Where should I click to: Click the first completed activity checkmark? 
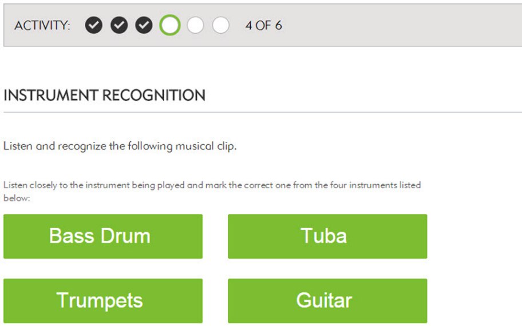pyautogui.click(x=94, y=25)
